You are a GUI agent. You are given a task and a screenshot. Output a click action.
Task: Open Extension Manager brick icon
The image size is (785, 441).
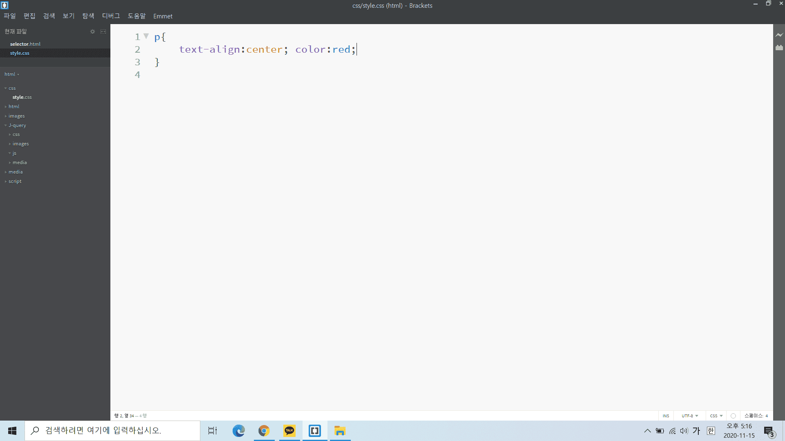(x=779, y=48)
